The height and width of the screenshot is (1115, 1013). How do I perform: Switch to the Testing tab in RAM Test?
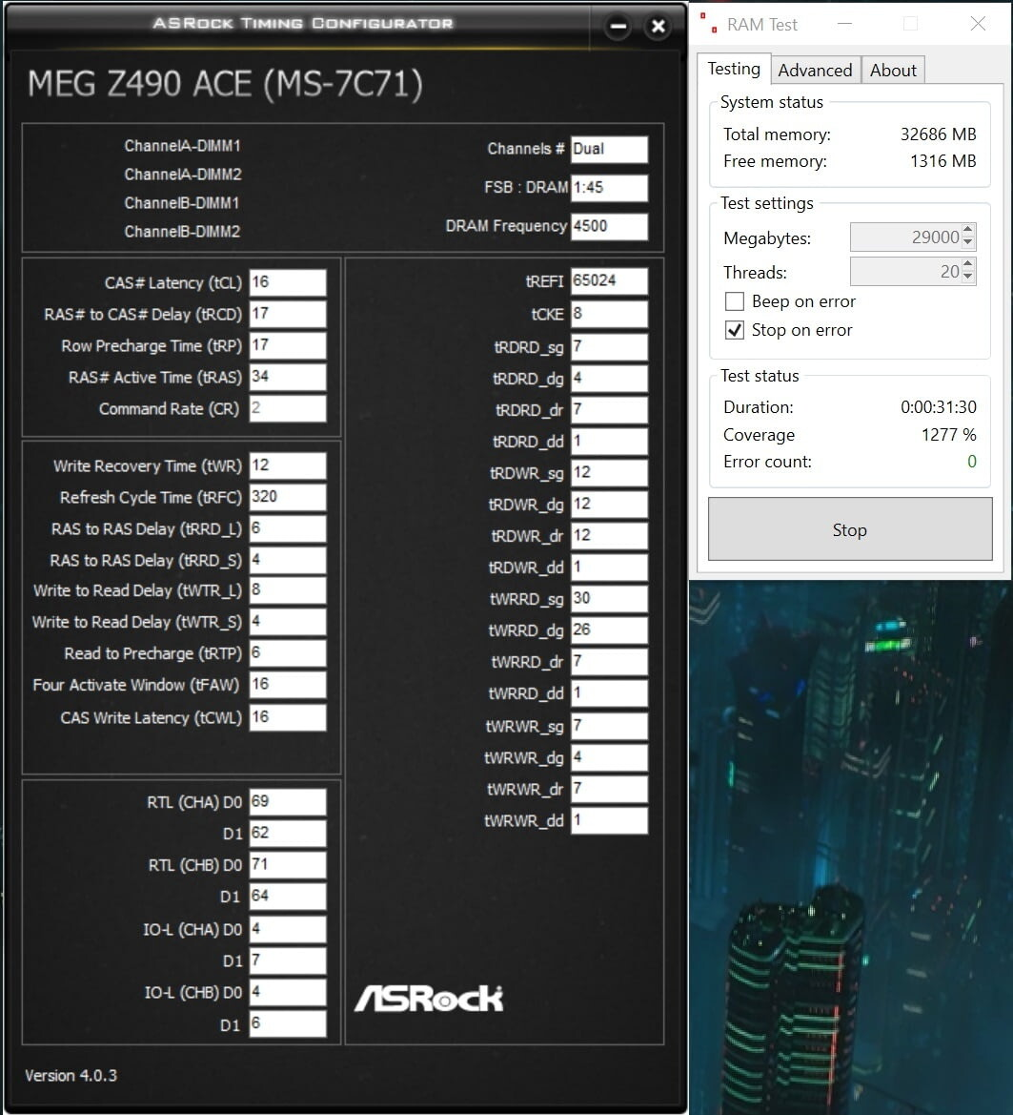click(x=734, y=69)
